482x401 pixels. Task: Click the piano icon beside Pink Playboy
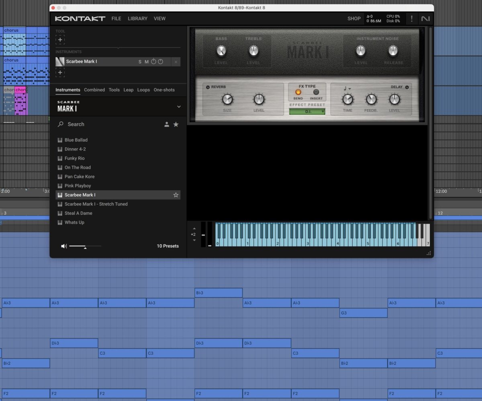point(60,186)
